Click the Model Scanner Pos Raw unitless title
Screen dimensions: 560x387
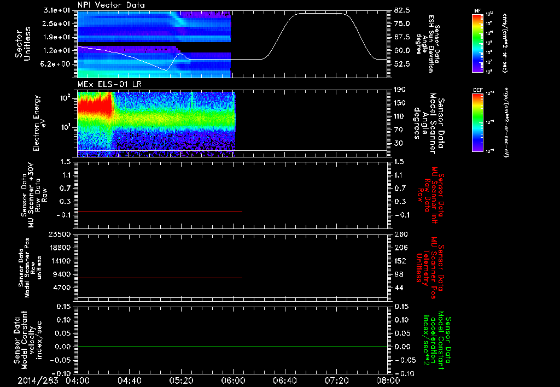pos(30,268)
